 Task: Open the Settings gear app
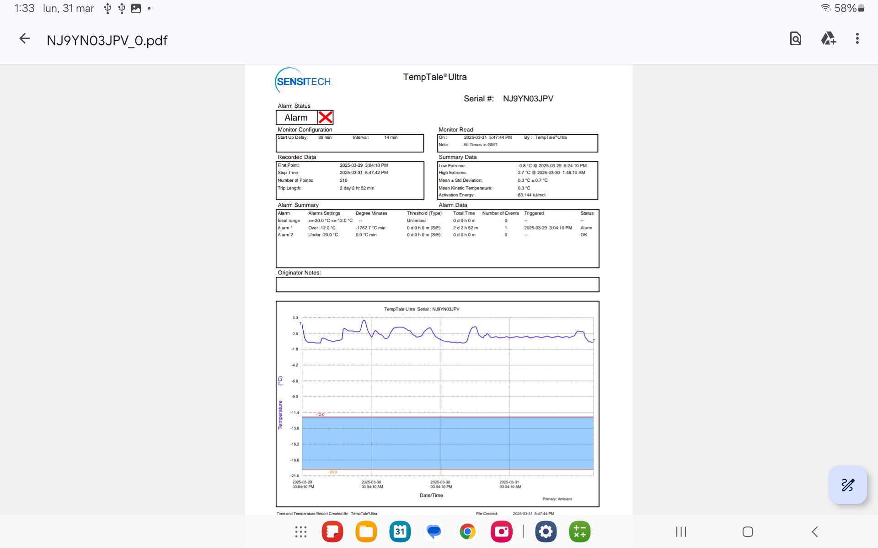pyautogui.click(x=546, y=532)
